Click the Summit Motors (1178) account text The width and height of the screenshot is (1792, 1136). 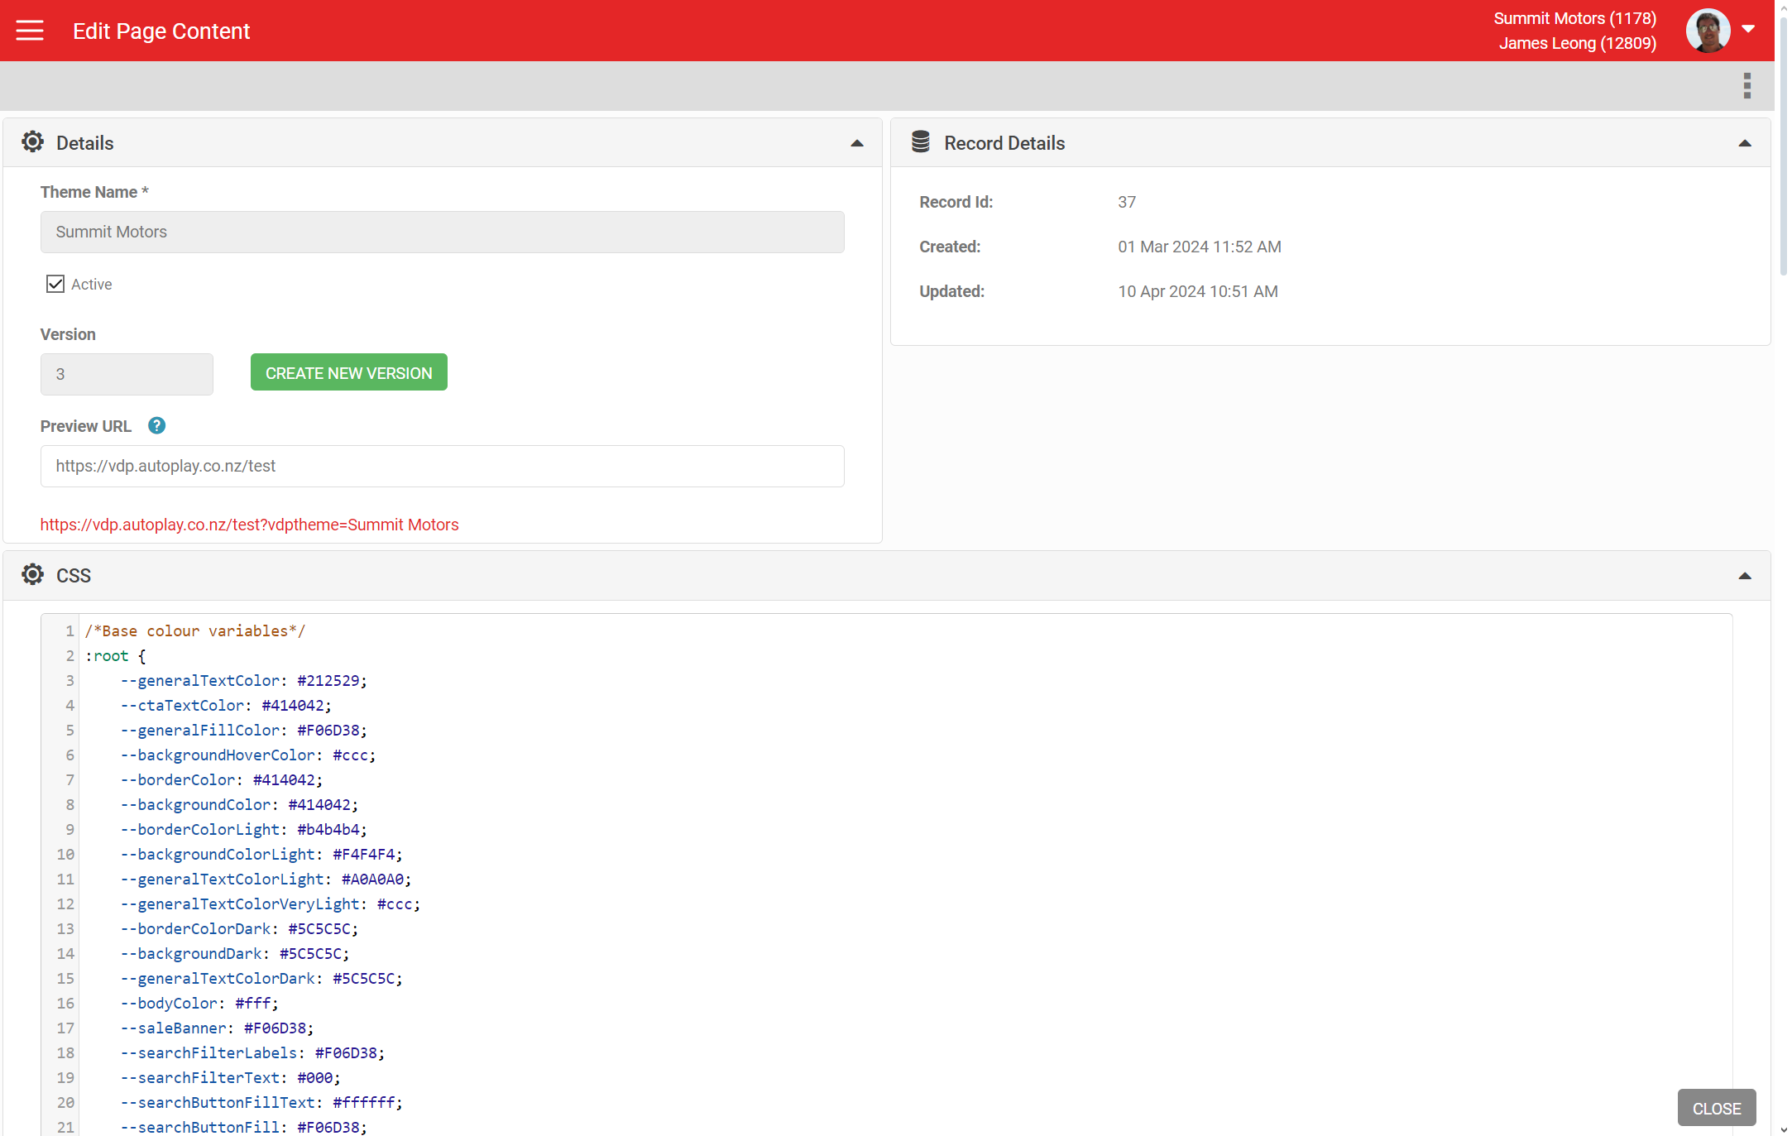pos(1574,18)
